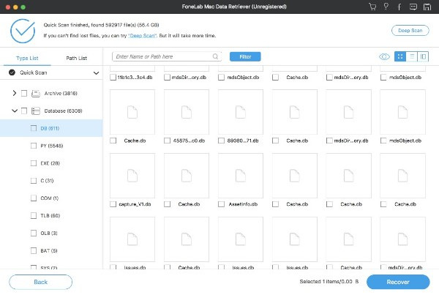The width and height of the screenshot is (439, 295).
Task: Open the shopping cart purchase icon
Action: pyautogui.click(x=373, y=7)
